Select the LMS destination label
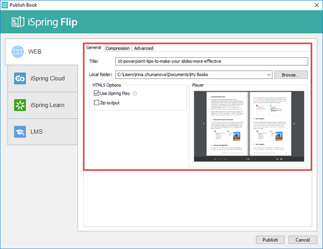323x249 pixels. point(37,132)
